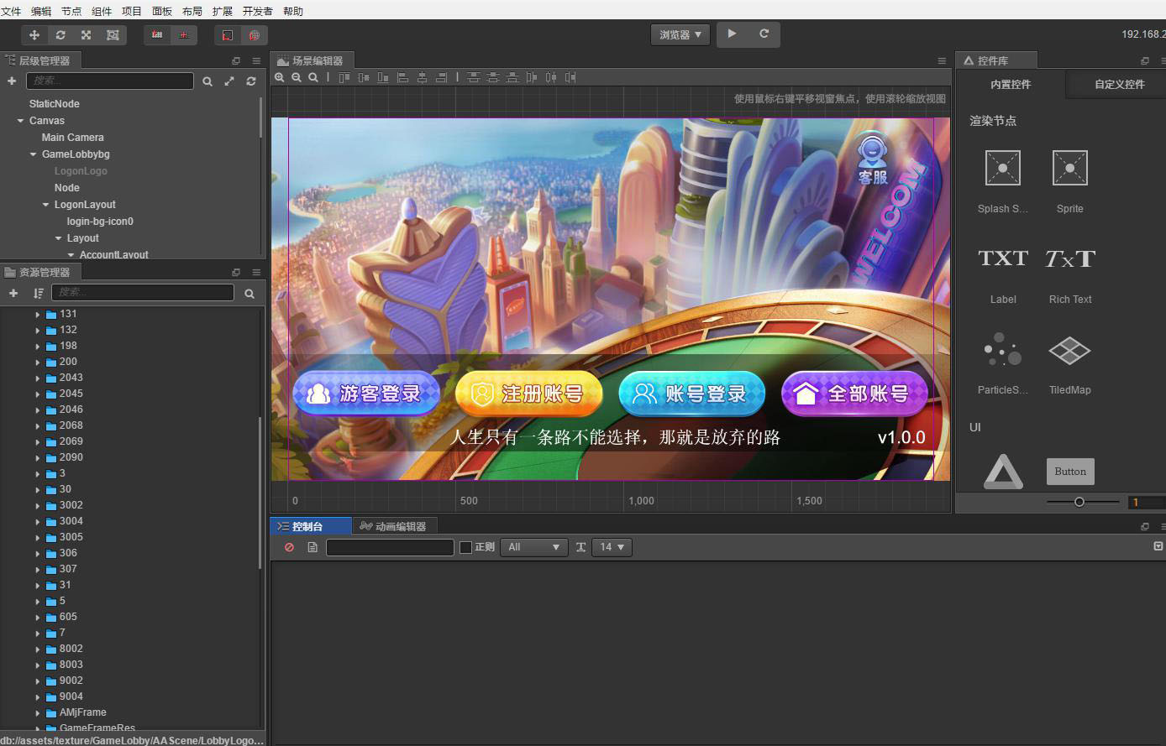Adjust the slider below the control library
This screenshot has width=1166, height=746.
pyautogui.click(x=1079, y=501)
